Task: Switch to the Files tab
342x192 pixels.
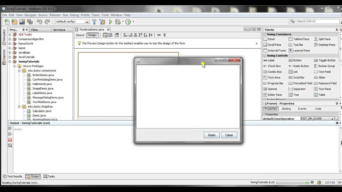Action: (34, 30)
